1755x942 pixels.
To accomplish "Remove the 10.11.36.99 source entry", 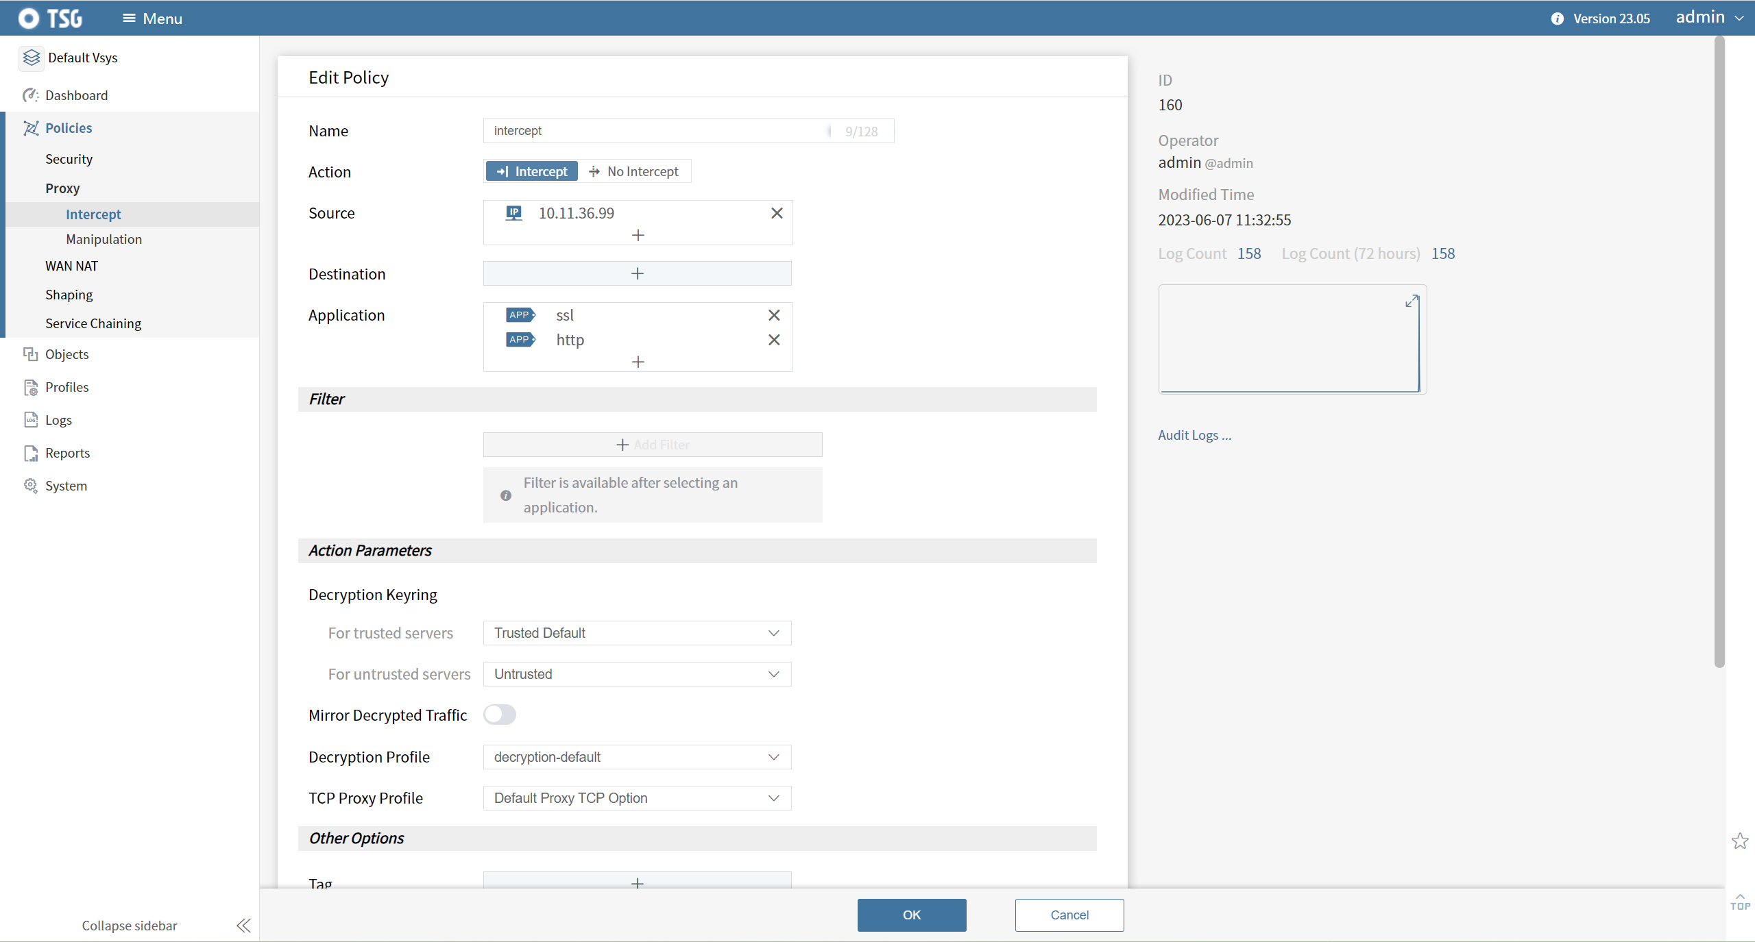I will coord(777,213).
